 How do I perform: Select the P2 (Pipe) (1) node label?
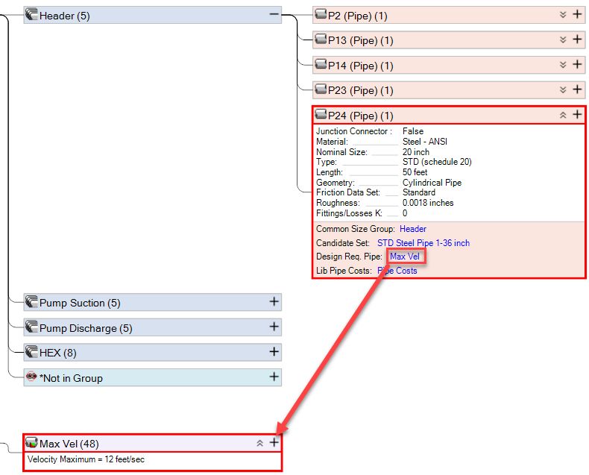click(358, 16)
